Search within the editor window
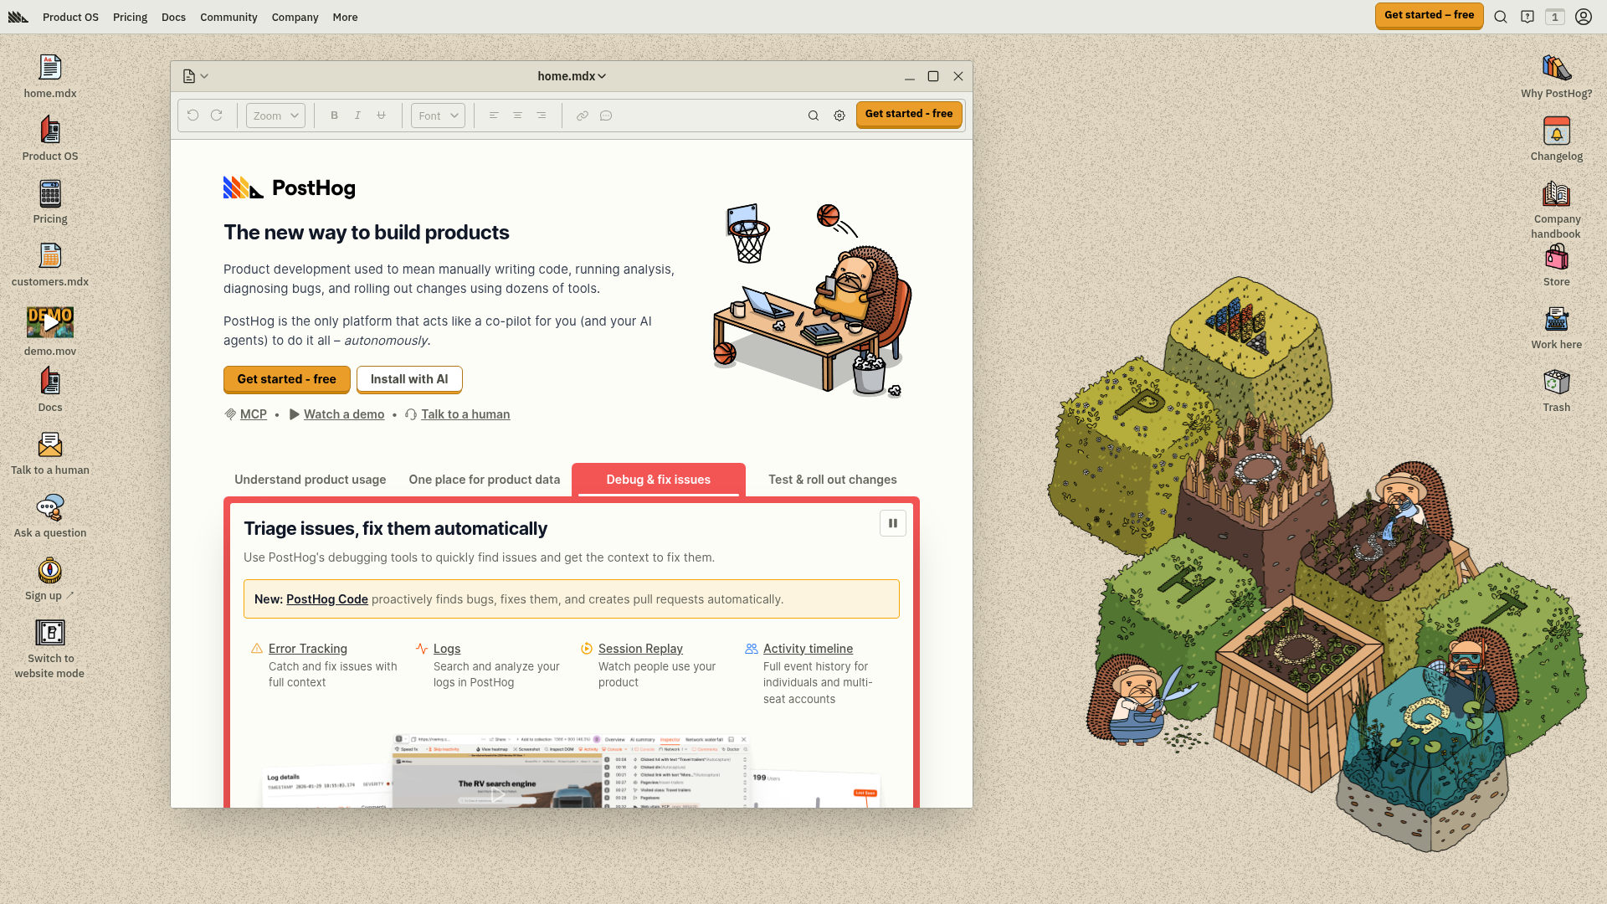1607x904 pixels. 814,116
